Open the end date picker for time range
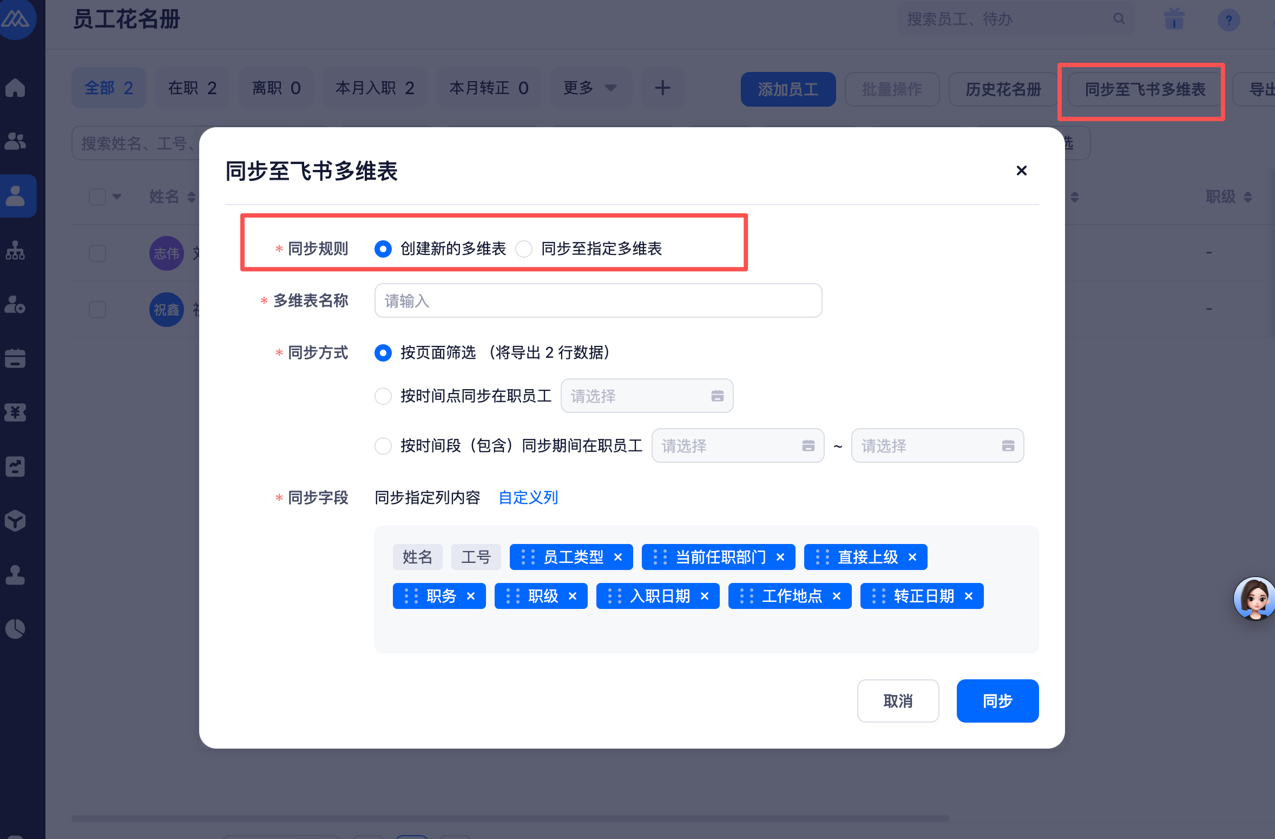This screenshot has width=1275, height=839. point(937,446)
